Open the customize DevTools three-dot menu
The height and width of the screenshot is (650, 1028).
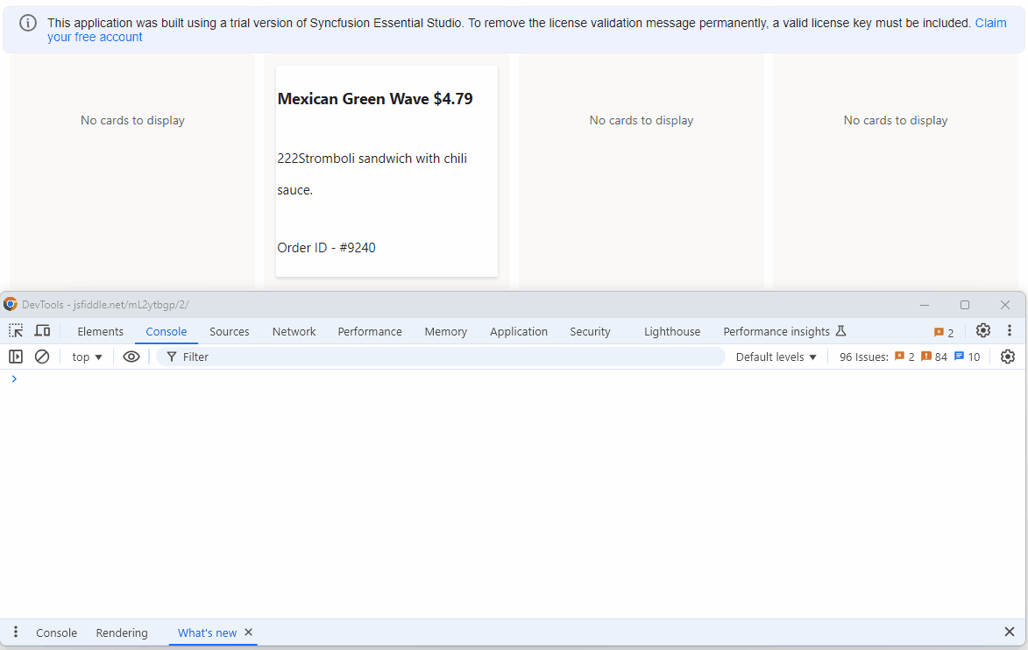click(x=1010, y=331)
